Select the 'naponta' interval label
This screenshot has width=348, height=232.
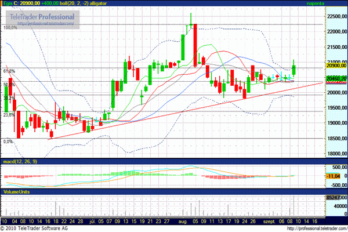coord(333,3)
